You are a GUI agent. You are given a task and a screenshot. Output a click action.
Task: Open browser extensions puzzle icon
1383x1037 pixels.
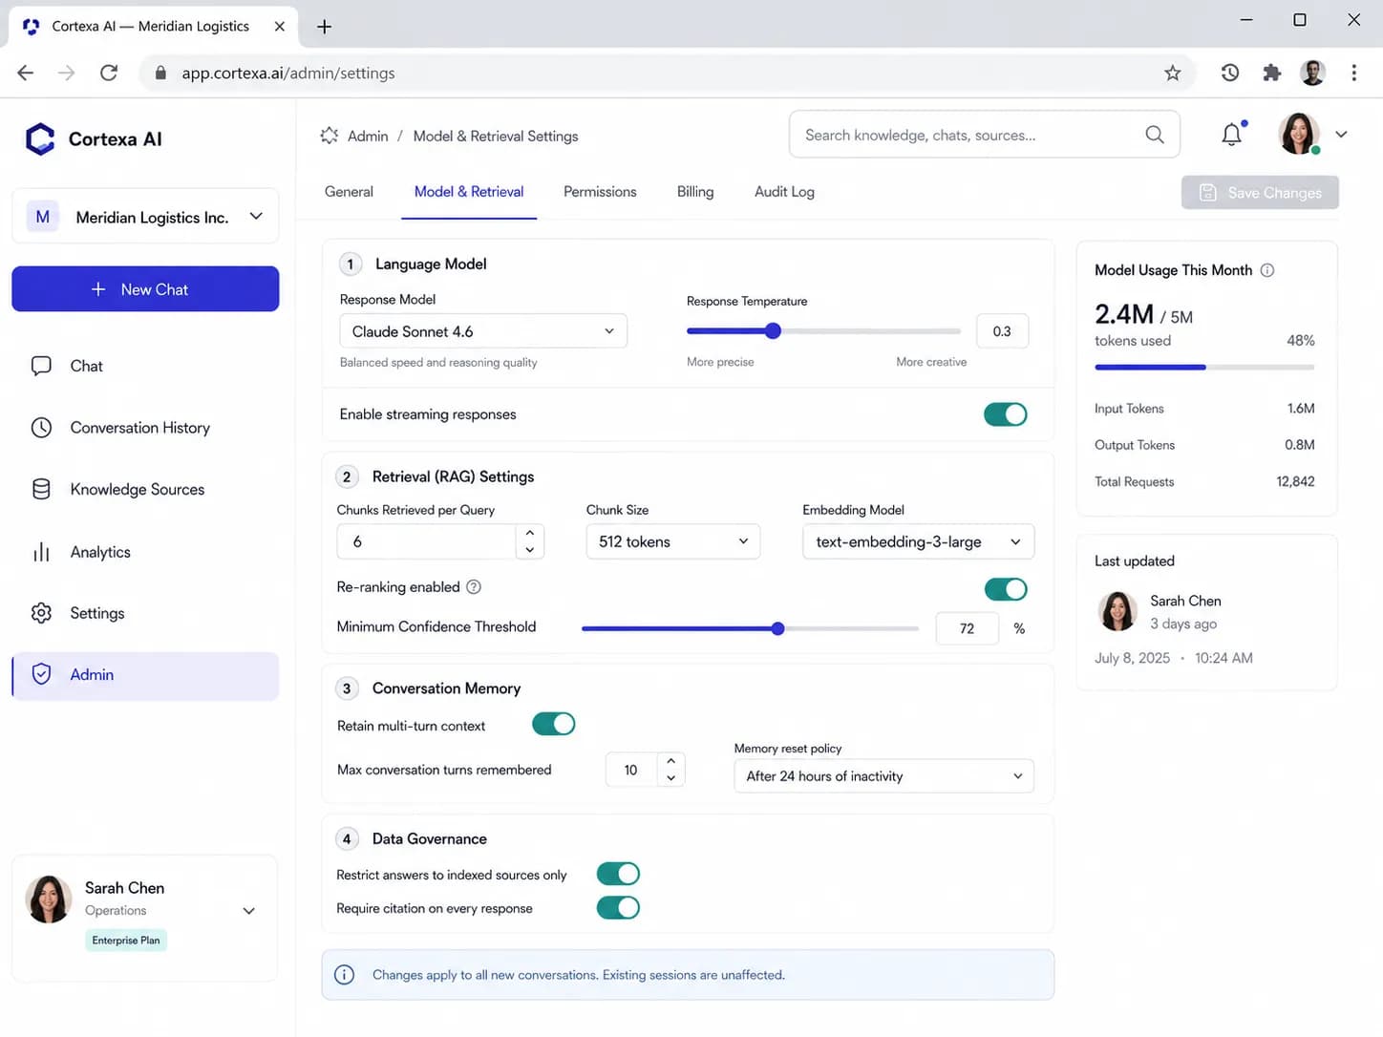tap(1271, 73)
